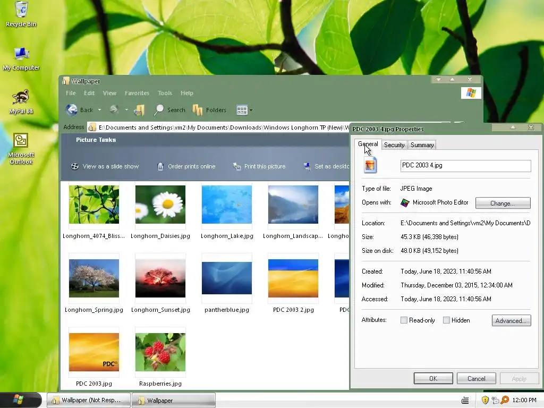Image resolution: width=544 pixels, height=408 pixels.
Task: Click the Change... button
Action: (x=503, y=203)
